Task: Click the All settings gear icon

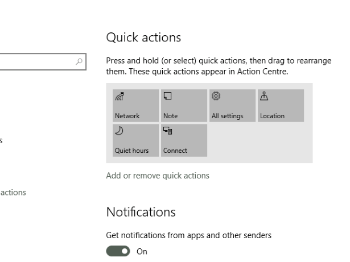Action: click(215, 95)
